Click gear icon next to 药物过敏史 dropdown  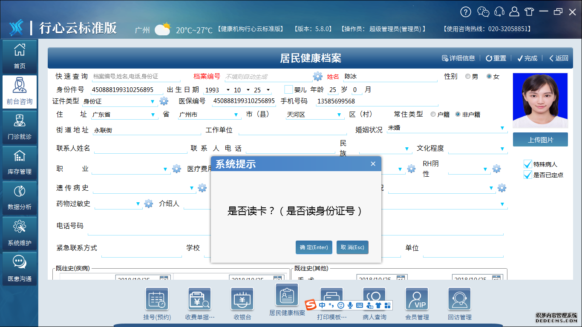click(x=148, y=204)
